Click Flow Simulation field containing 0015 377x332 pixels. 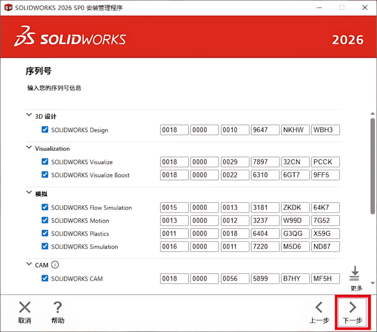click(174, 208)
